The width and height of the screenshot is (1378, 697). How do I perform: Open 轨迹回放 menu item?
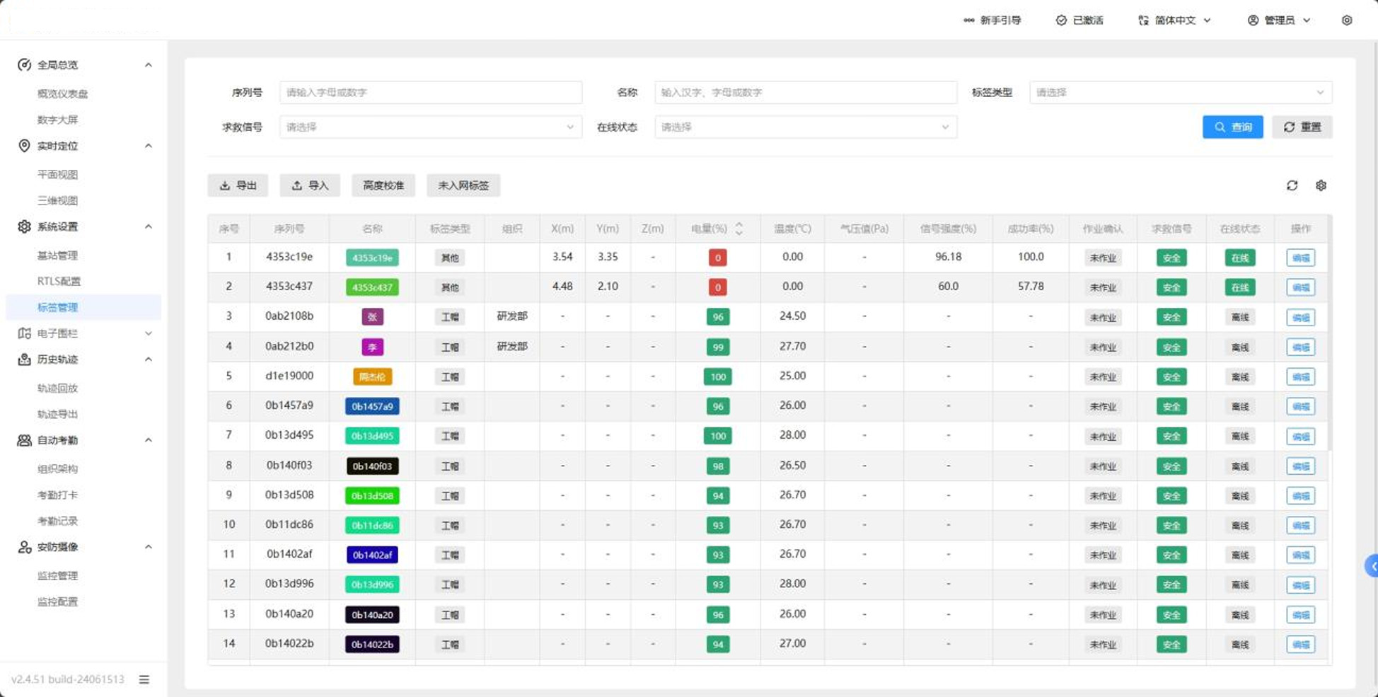coord(57,388)
